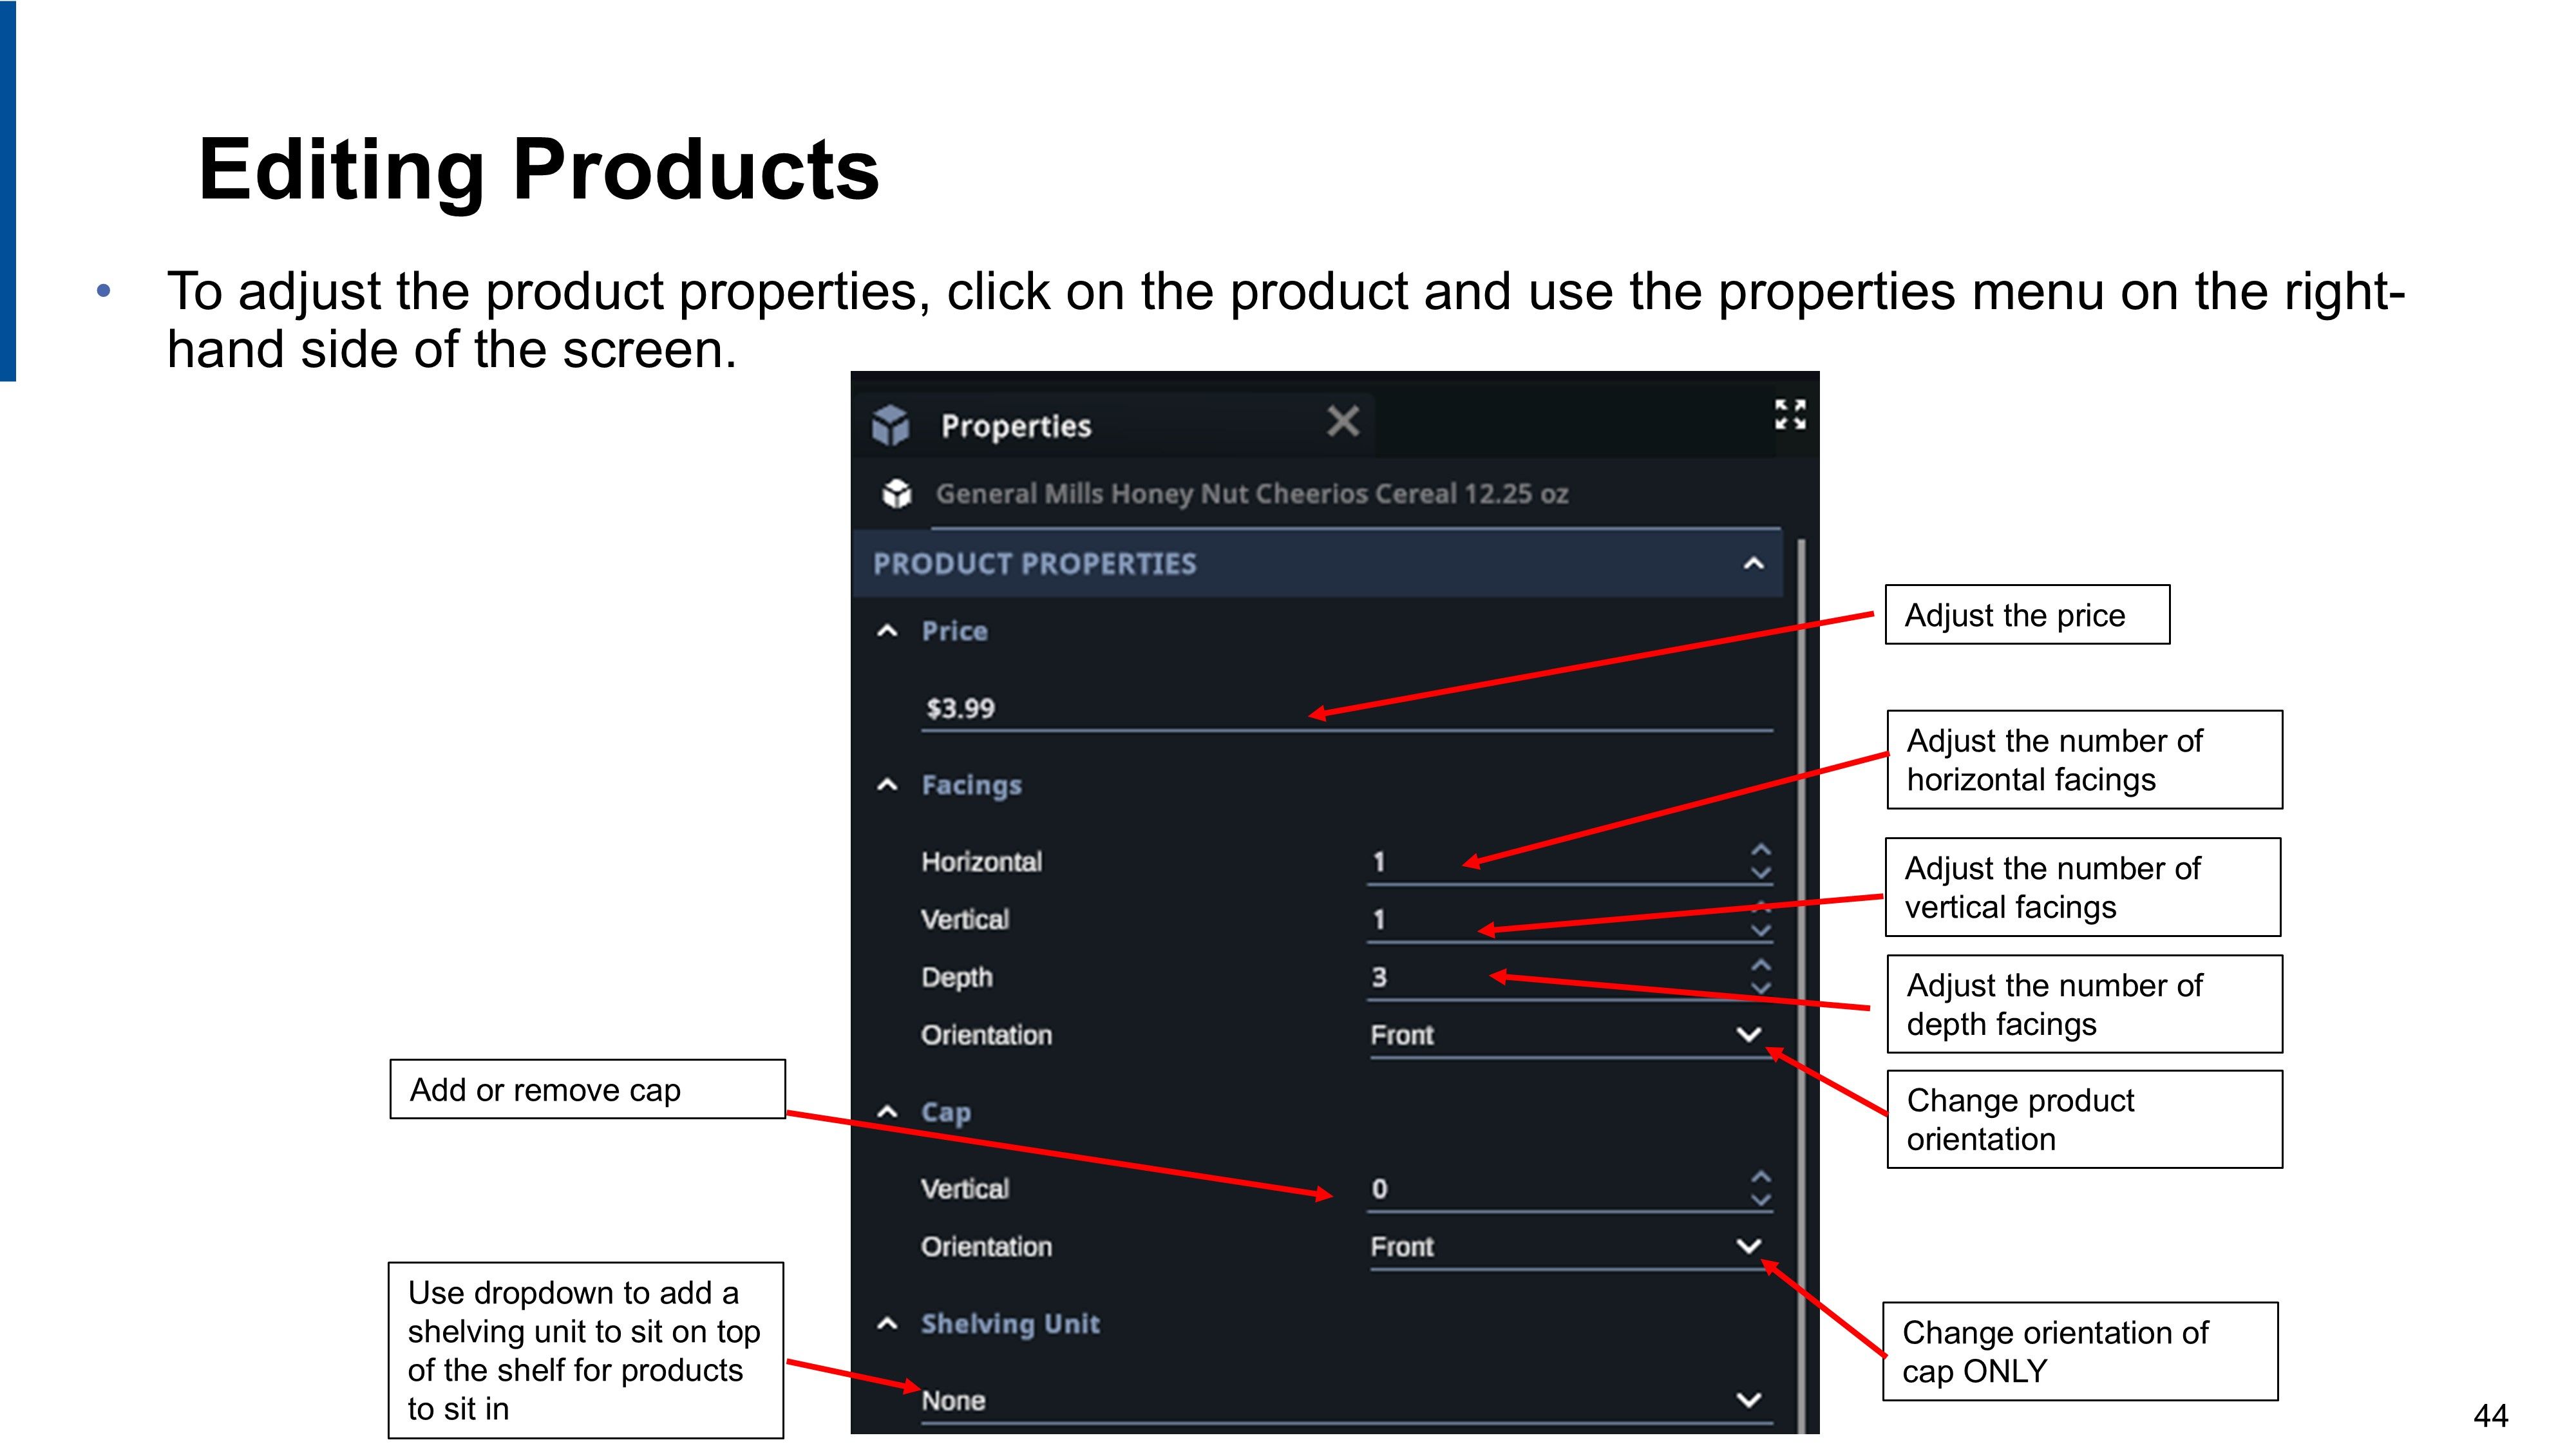The image size is (2576, 1449).
Task: Increase the Cap Vertical value
Action: pyautogui.click(x=1761, y=1177)
